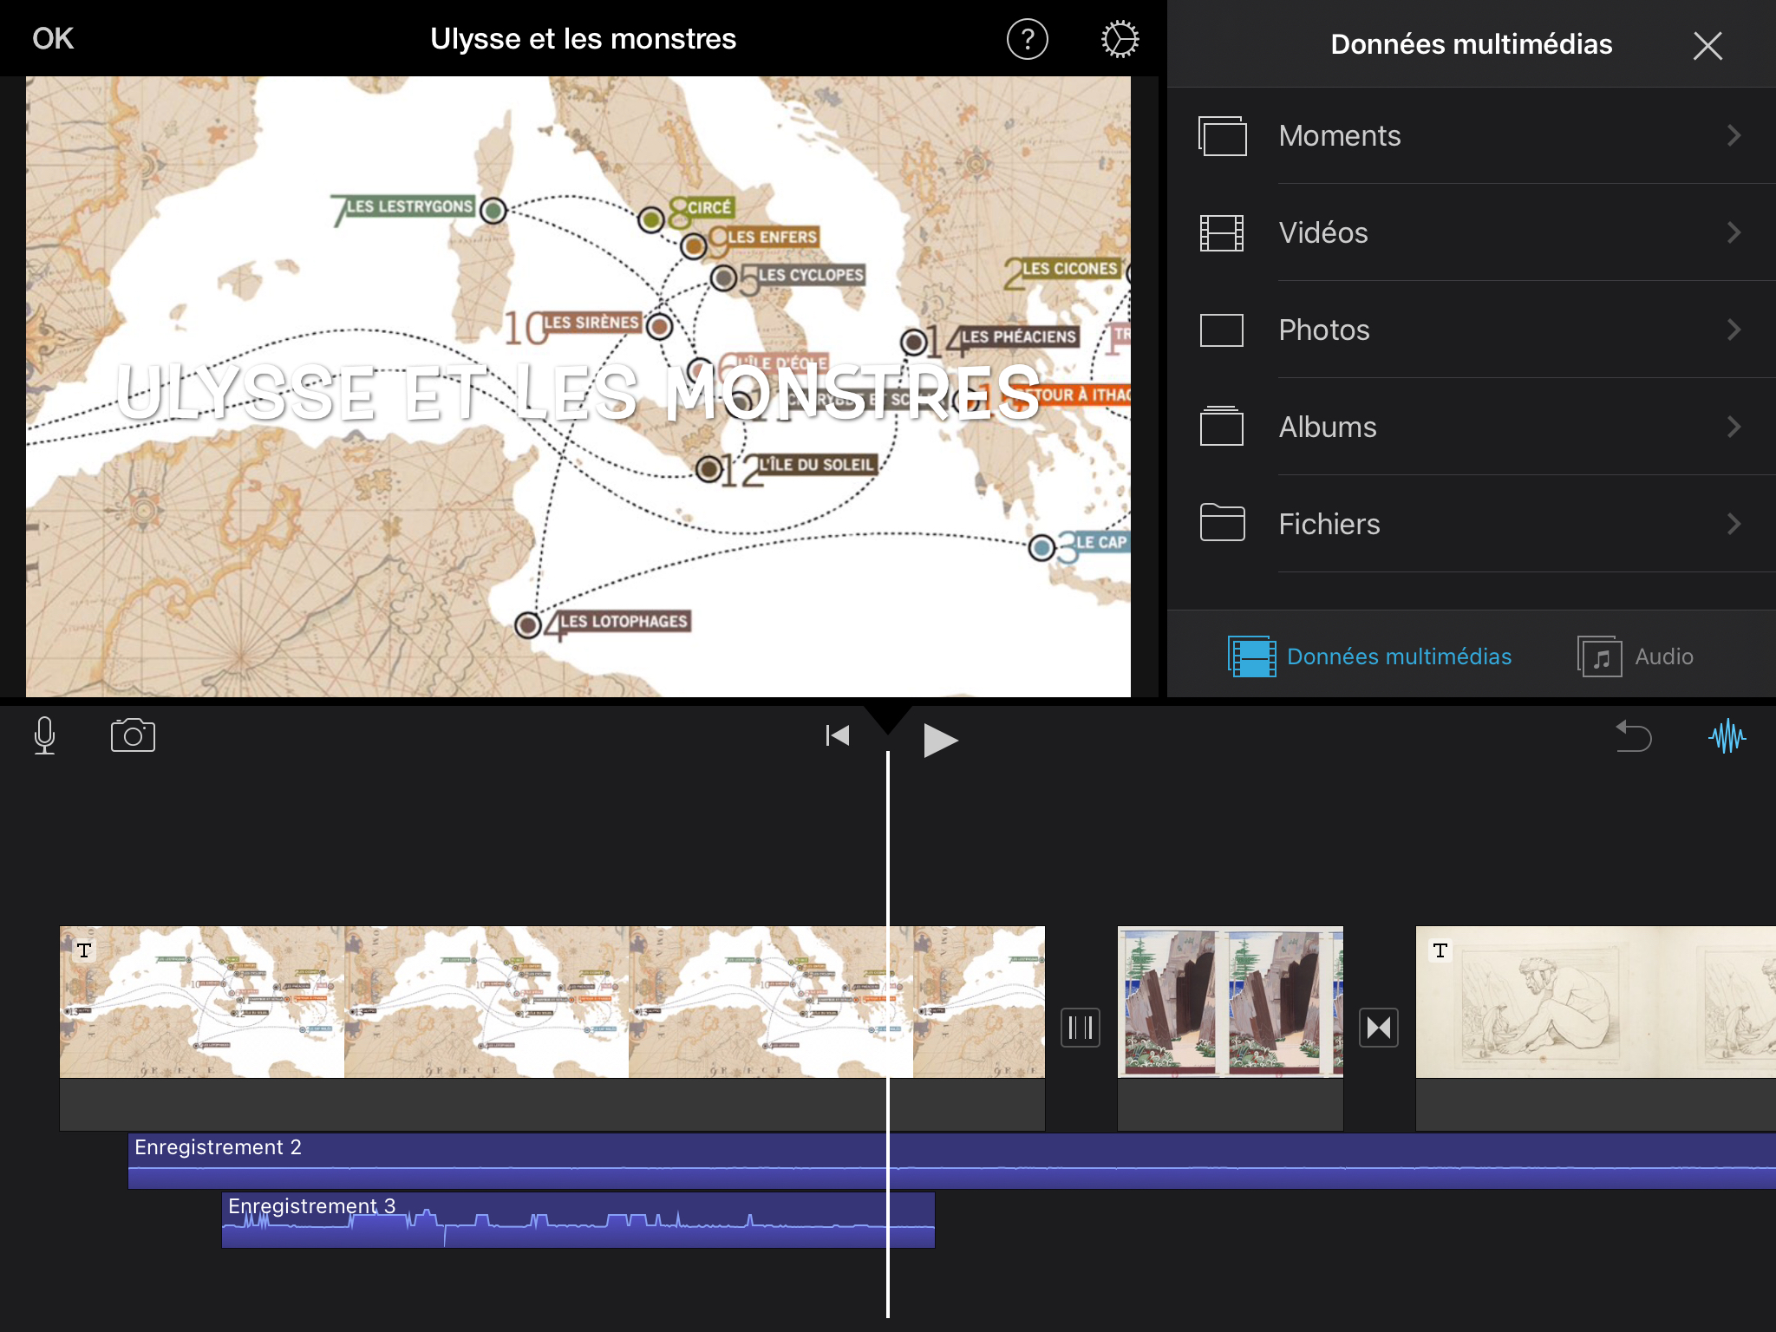
Task: Open the camera capture icon
Action: 133,735
